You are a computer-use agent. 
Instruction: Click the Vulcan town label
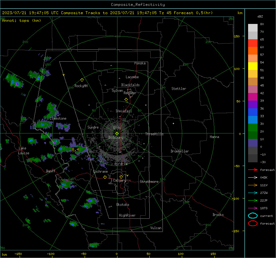(156, 228)
